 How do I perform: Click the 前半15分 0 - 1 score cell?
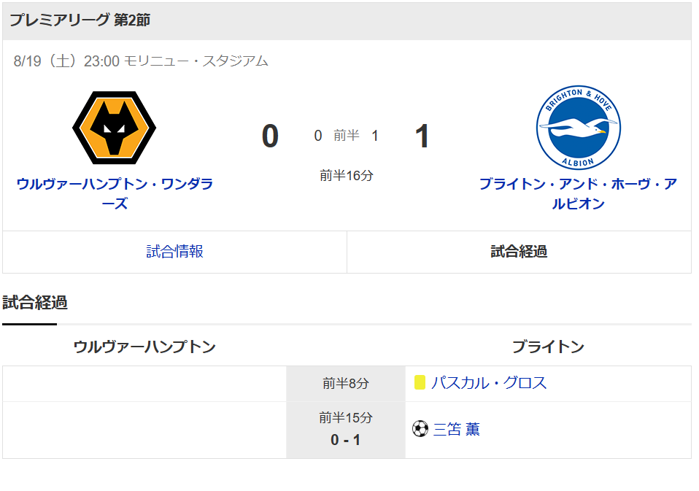346,430
